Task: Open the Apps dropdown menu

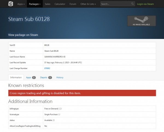Action: click(21, 4)
